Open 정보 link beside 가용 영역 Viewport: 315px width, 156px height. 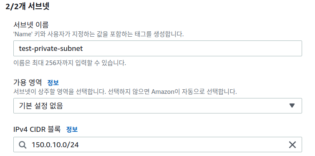click(53, 83)
